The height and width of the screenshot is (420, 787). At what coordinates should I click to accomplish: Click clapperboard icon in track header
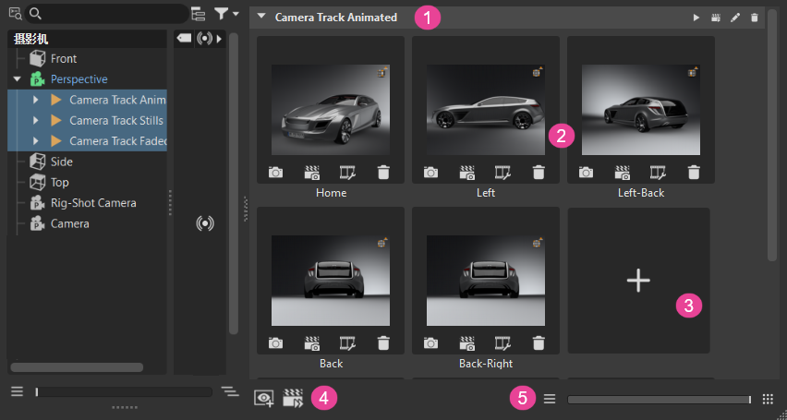716,18
